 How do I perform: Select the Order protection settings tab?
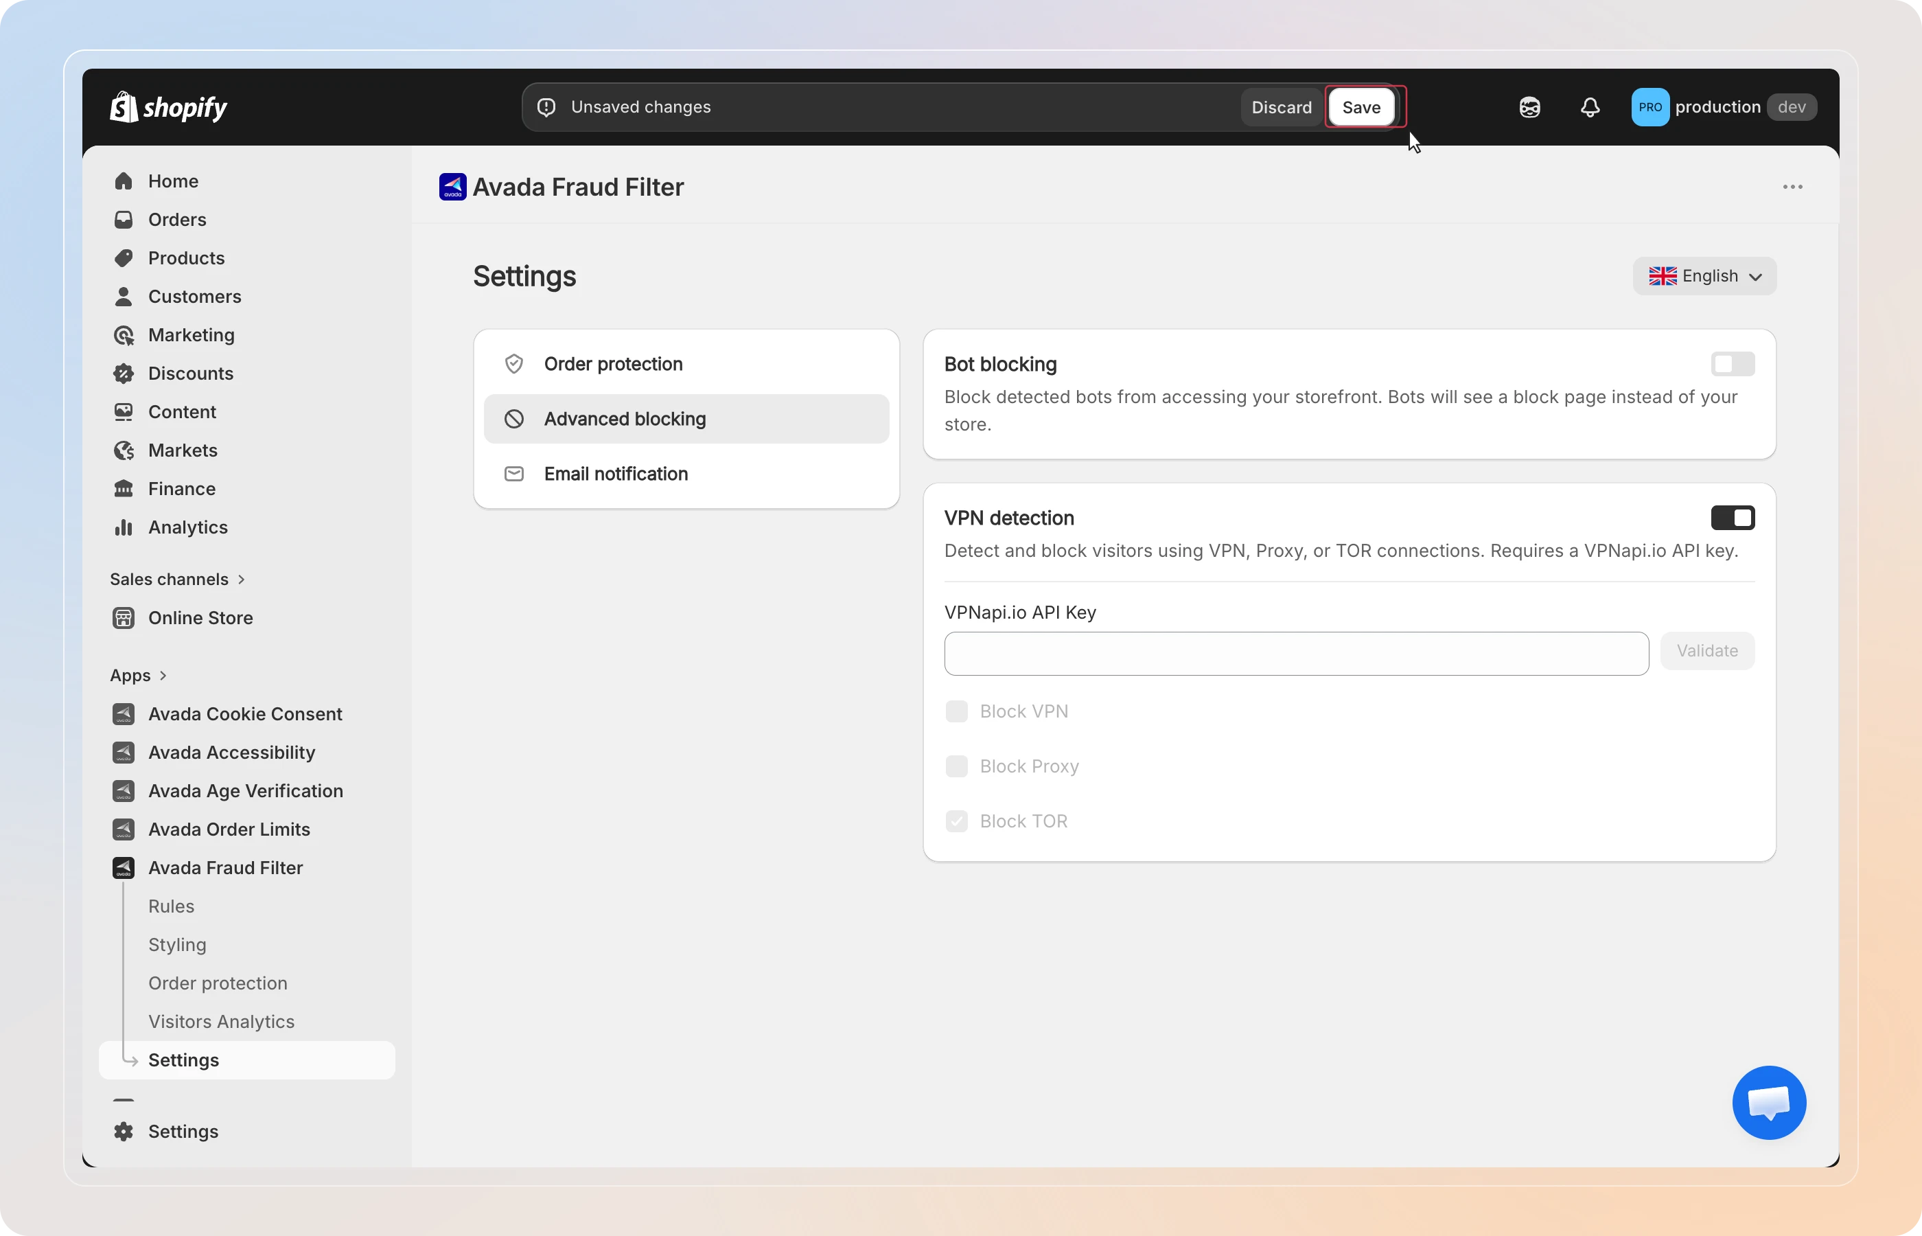click(686, 365)
